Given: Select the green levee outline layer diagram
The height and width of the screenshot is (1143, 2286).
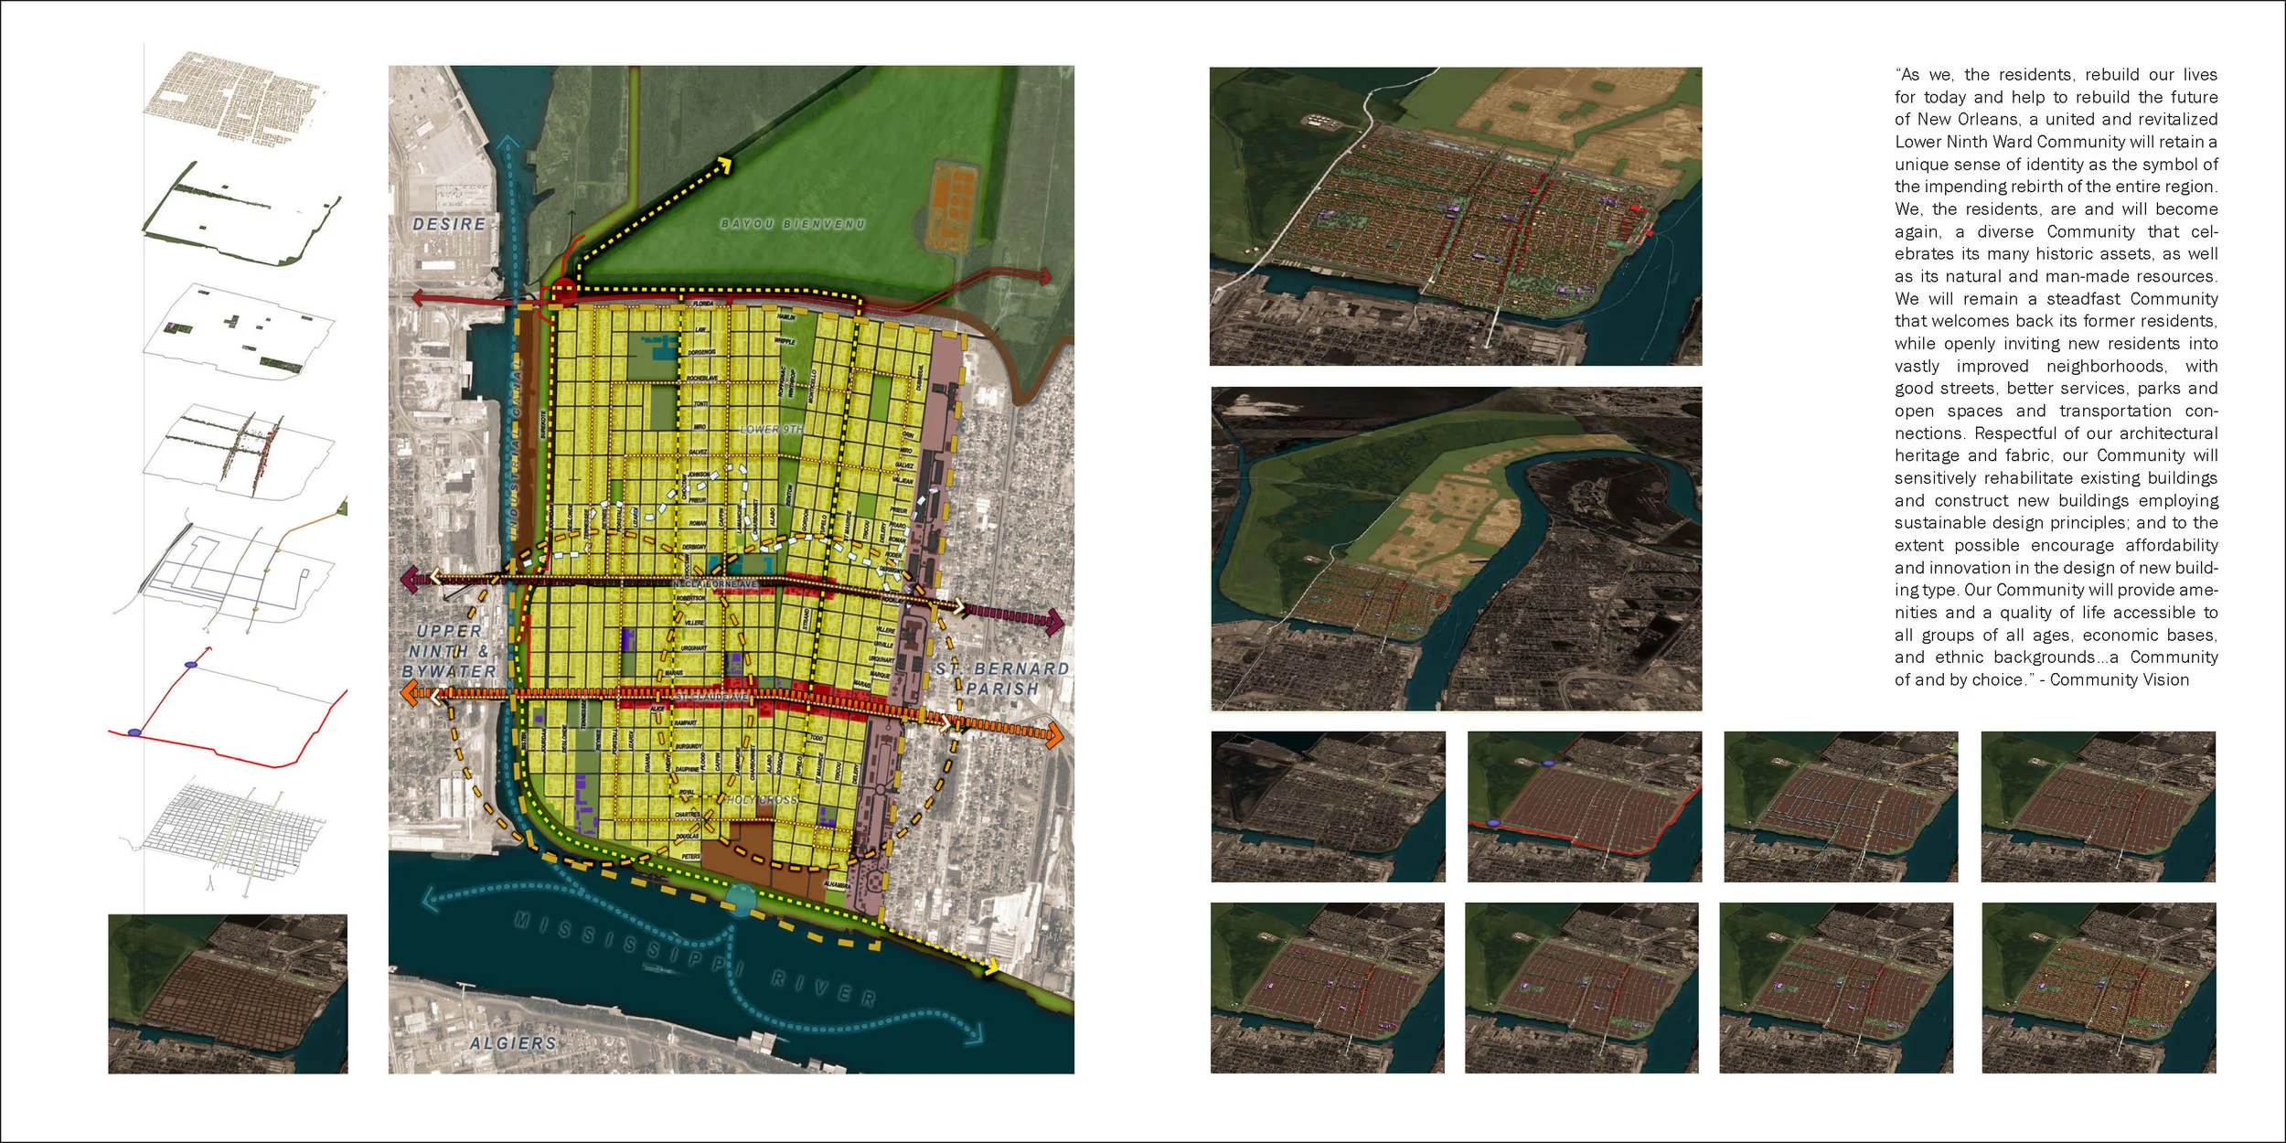Looking at the screenshot, I should [x=242, y=214].
